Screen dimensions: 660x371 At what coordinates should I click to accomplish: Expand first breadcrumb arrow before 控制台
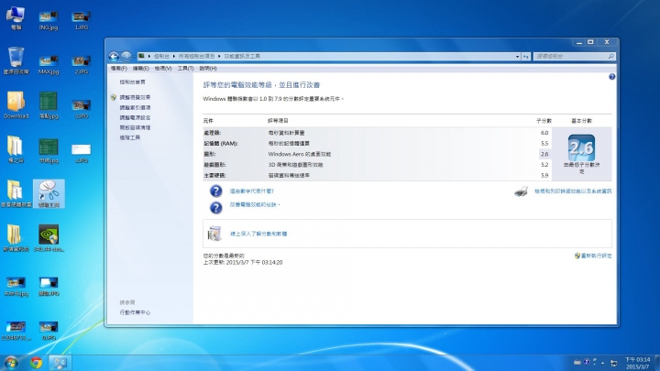pos(149,56)
